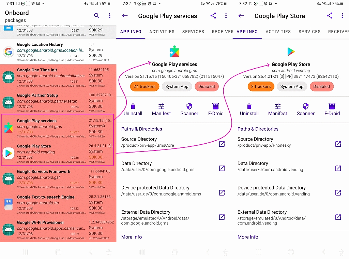The width and height of the screenshot is (349, 259).
Task: Open Manifest for Google Play services
Action: tap(161, 110)
